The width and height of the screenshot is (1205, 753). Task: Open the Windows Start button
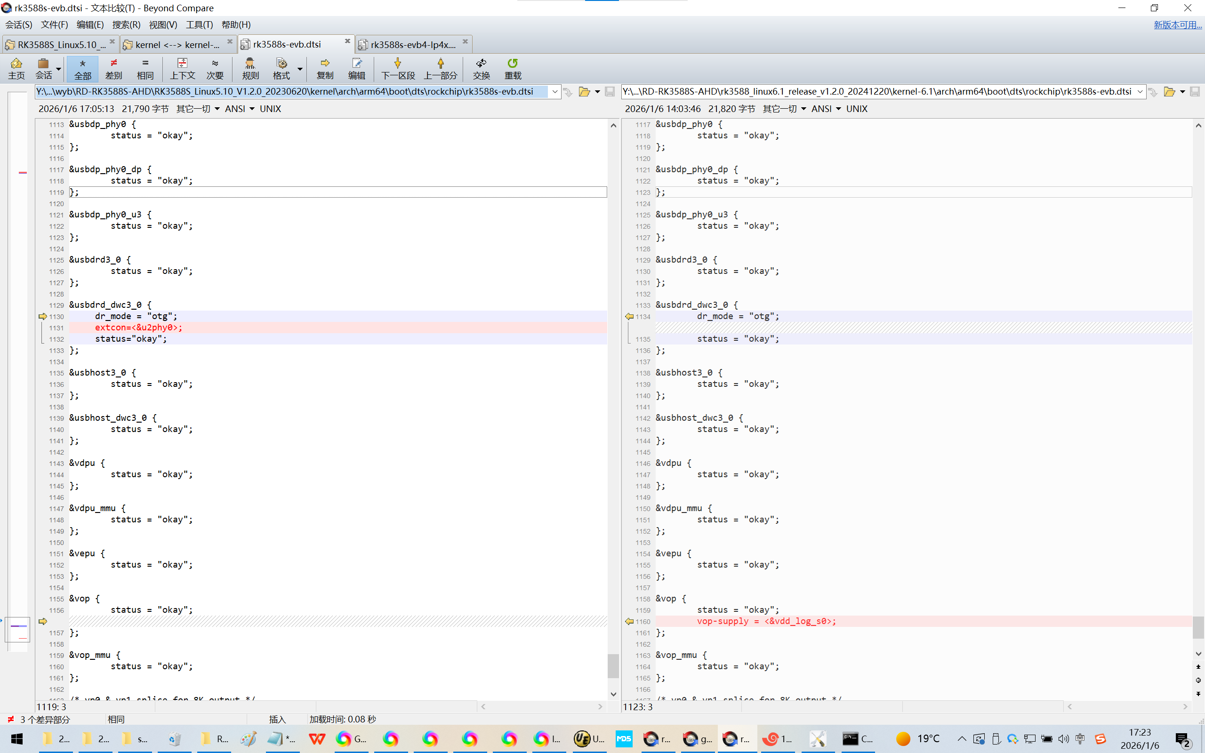tap(17, 739)
